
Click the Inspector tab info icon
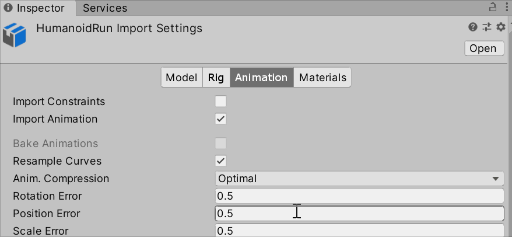[x=9, y=8]
